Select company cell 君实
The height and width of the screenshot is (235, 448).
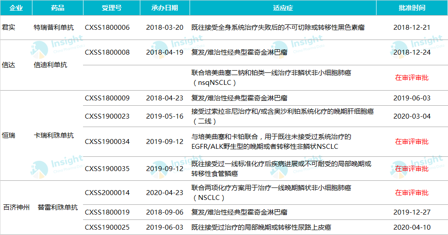point(8,28)
